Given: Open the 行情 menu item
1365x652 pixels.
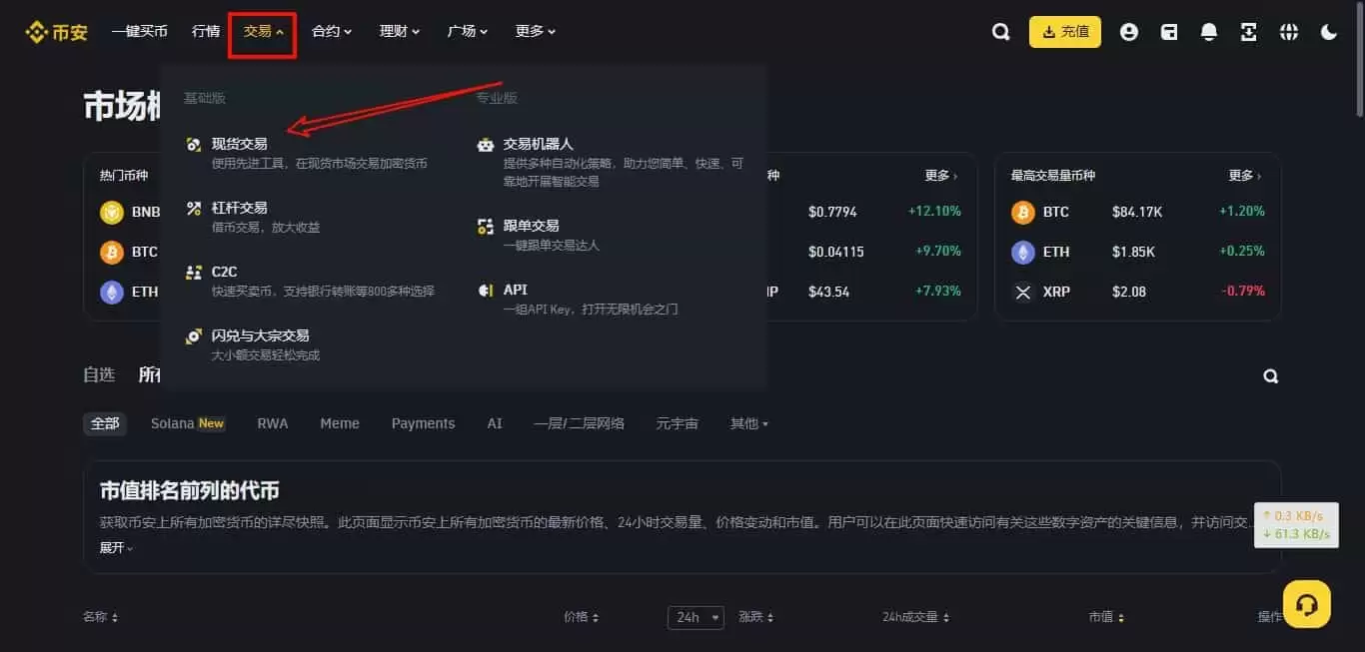Looking at the screenshot, I should click(205, 31).
